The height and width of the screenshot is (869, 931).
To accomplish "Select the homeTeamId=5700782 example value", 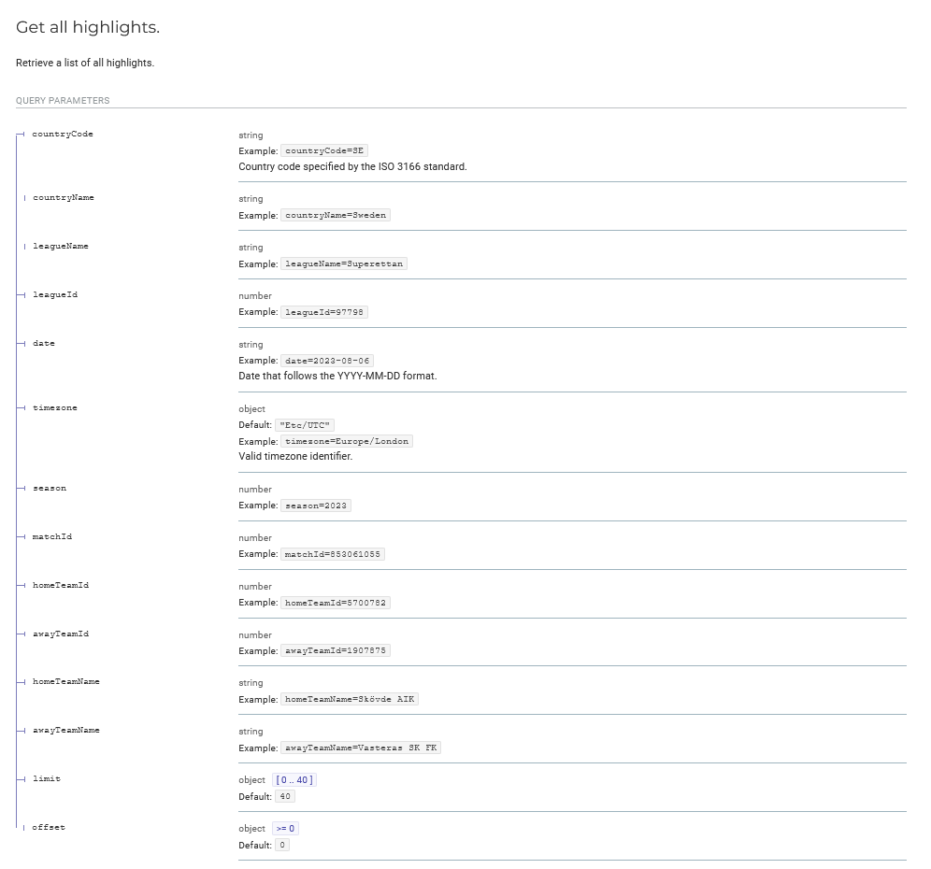I will pos(336,603).
